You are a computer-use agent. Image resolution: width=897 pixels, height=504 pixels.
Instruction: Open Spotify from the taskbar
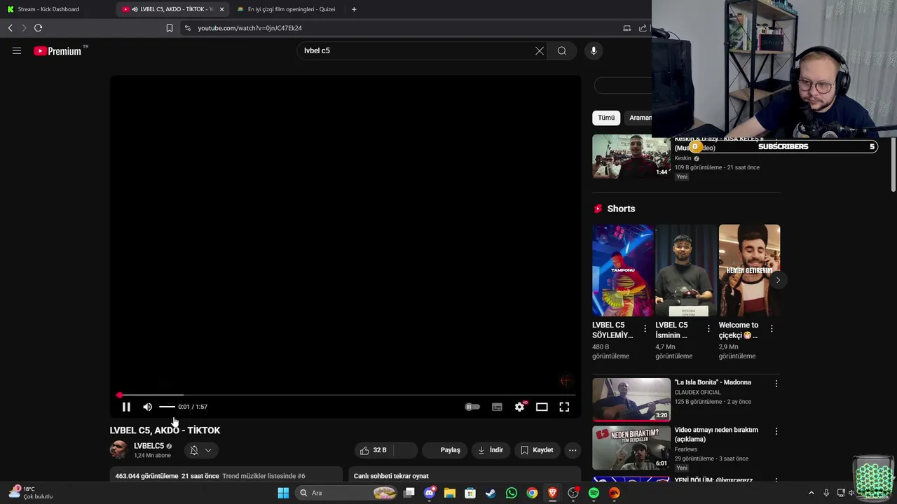point(594,493)
